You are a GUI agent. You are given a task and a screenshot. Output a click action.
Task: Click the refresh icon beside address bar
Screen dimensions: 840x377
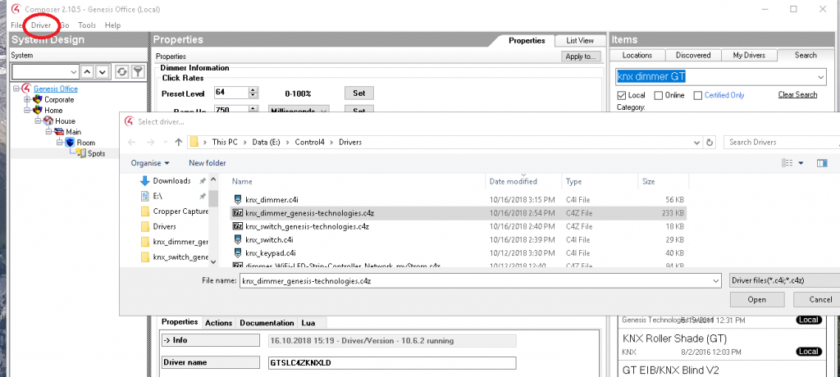[710, 143]
